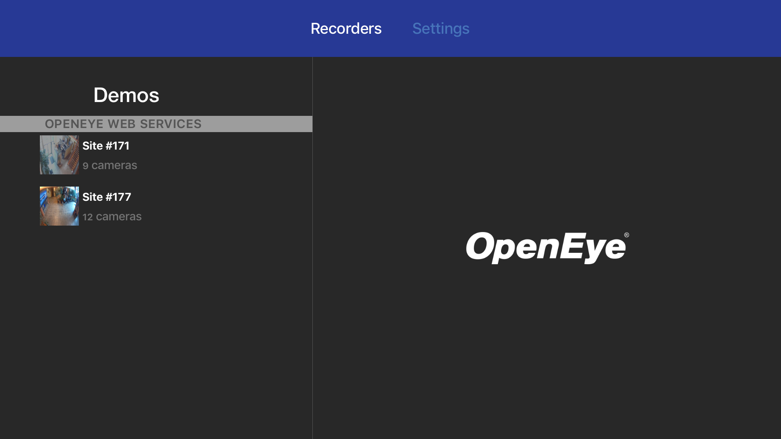The width and height of the screenshot is (781, 439).
Task: Open the Settings tab
Action: coord(441,28)
